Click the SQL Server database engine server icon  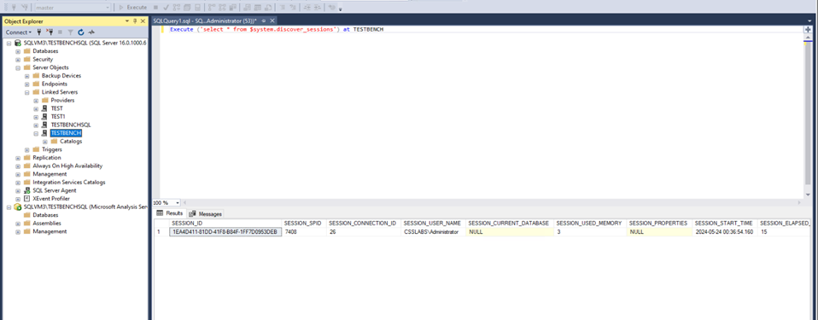(x=18, y=43)
